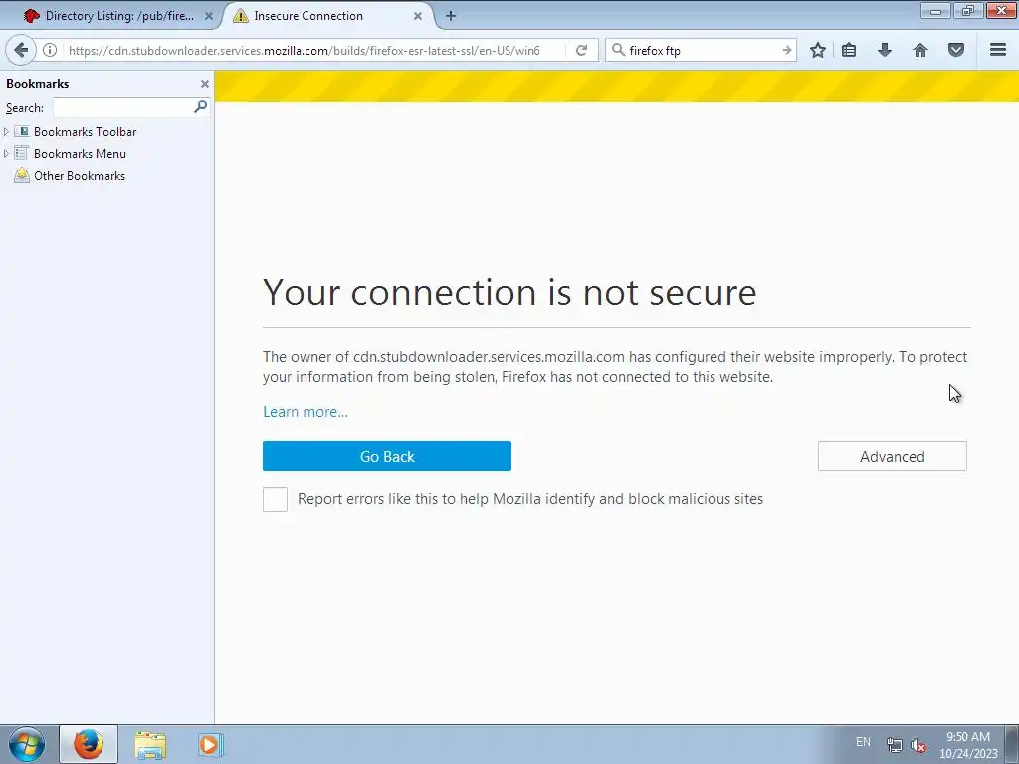
Task: Go back with the browser back arrow
Action: coord(21,50)
